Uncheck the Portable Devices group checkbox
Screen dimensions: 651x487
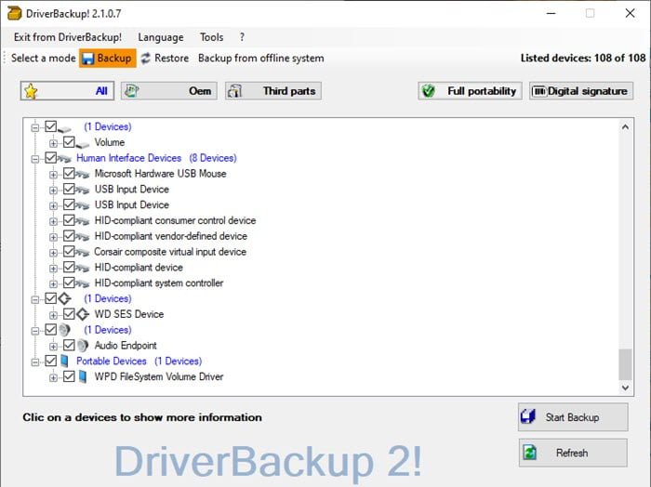pos(50,361)
